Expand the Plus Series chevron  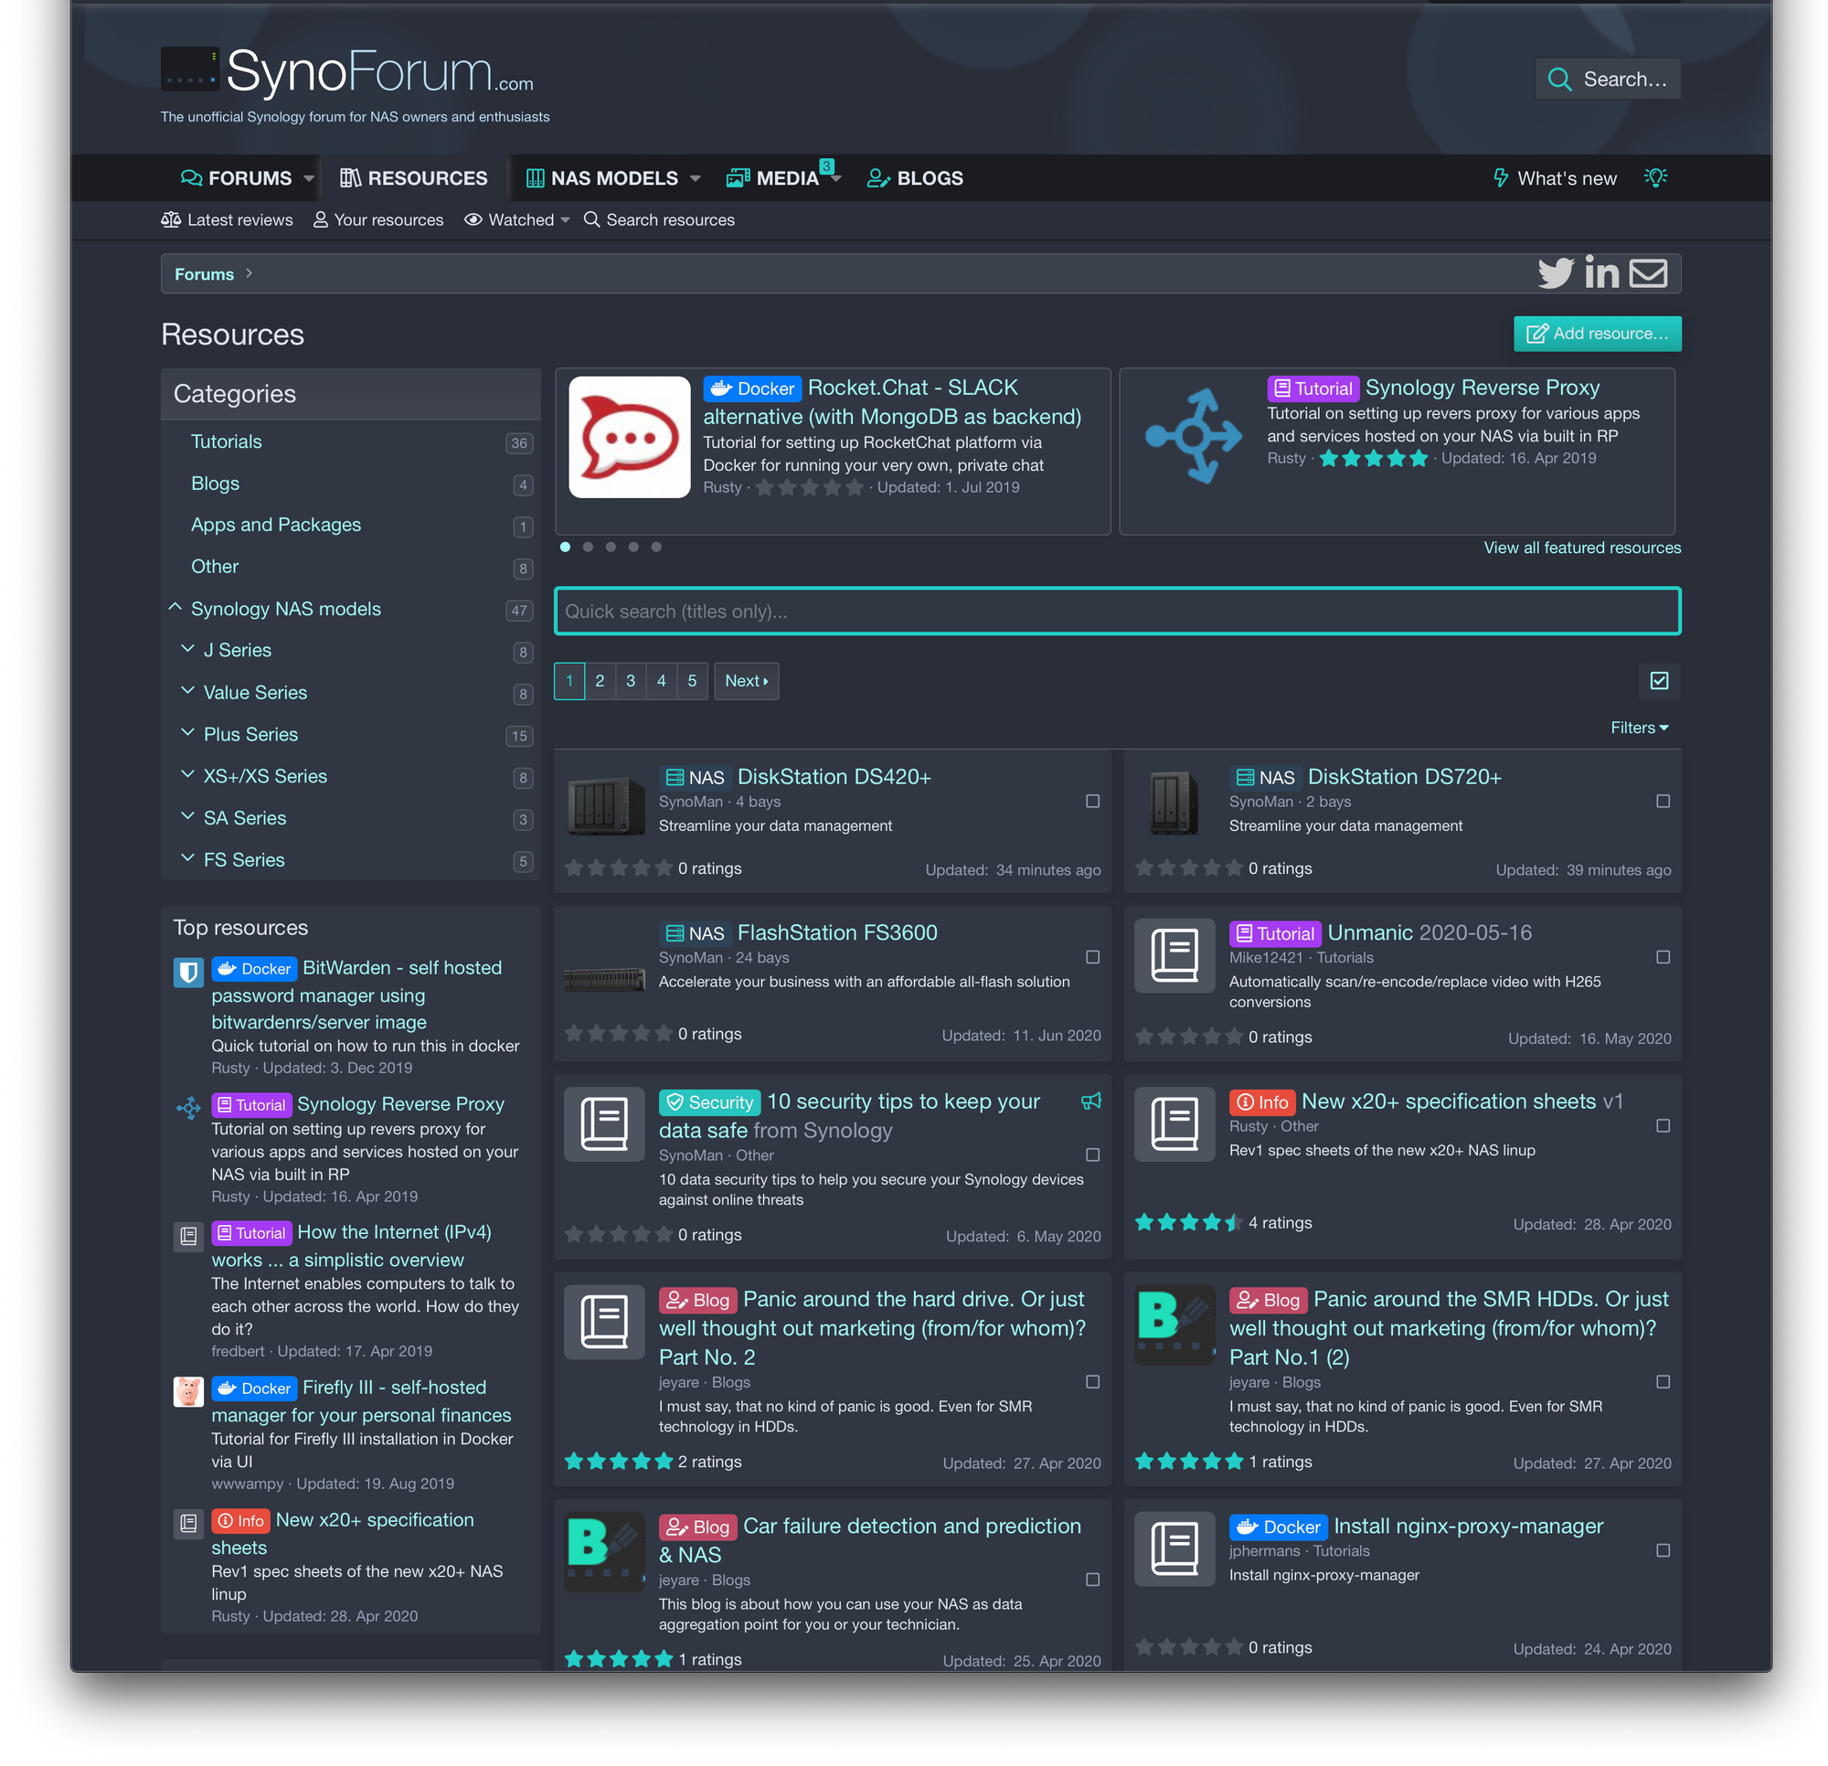point(187,732)
